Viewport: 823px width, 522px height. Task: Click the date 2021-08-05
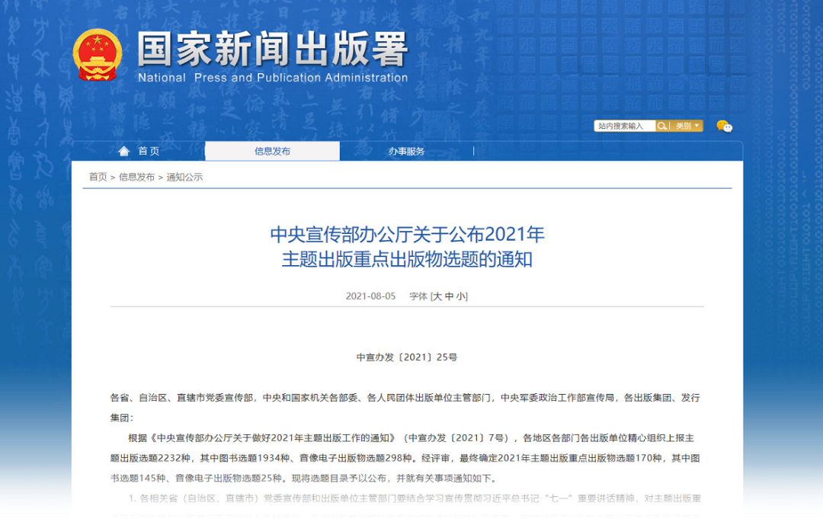click(x=370, y=296)
